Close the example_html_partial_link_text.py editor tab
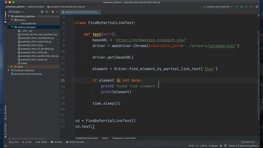 click(99, 12)
